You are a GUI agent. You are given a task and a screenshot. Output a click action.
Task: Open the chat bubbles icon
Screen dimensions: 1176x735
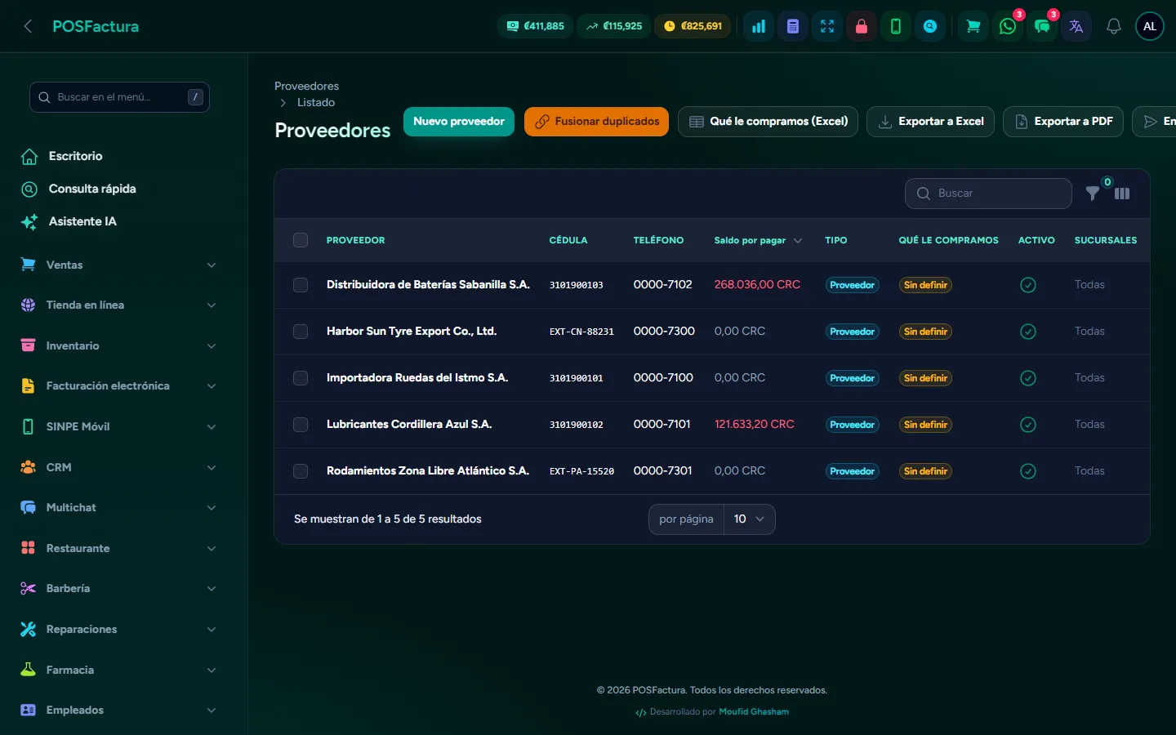click(x=1042, y=26)
